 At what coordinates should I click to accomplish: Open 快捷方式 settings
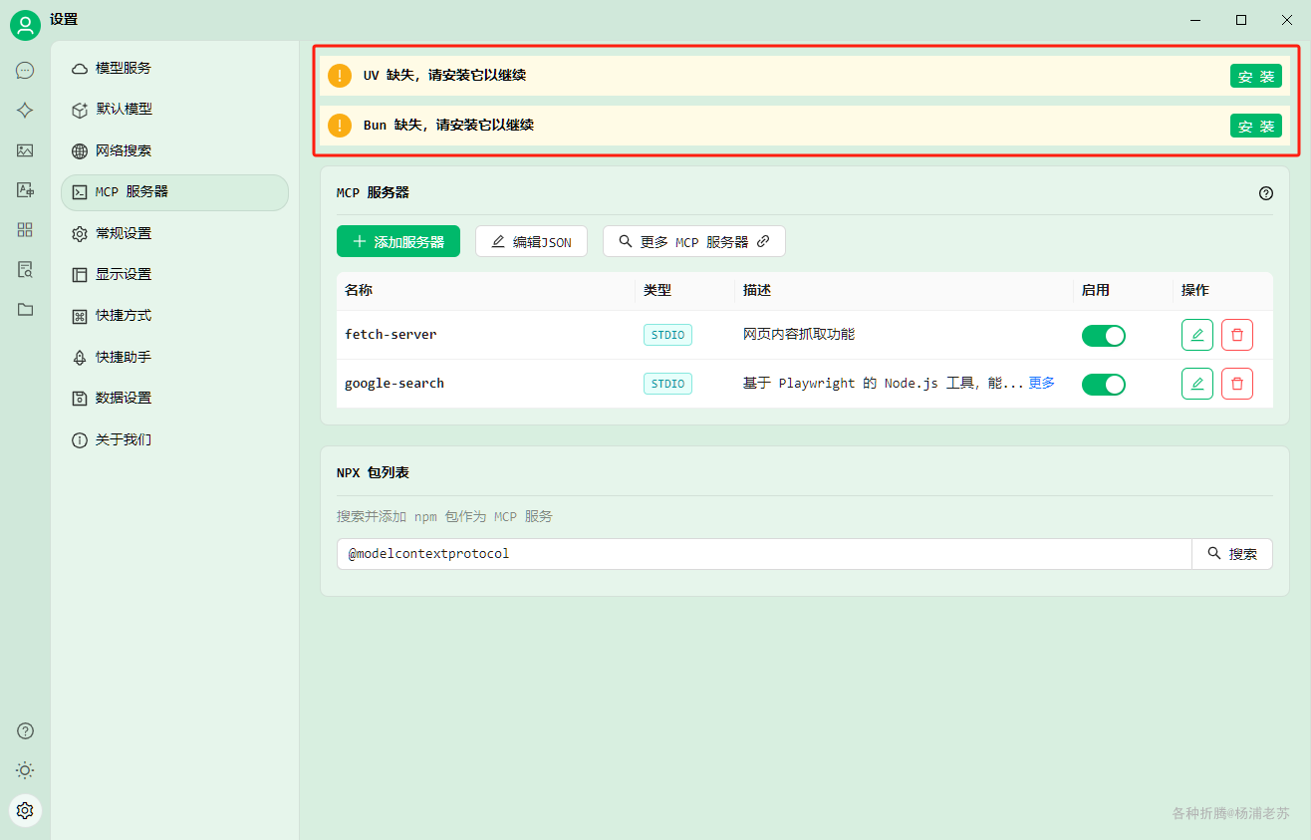(174, 316)
